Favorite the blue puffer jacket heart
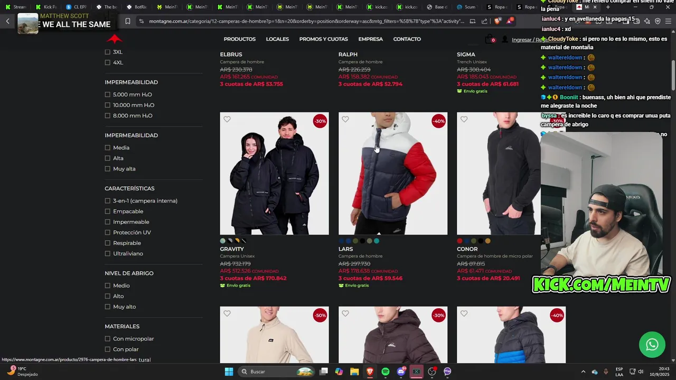676x380 pixels. [464, 313]
